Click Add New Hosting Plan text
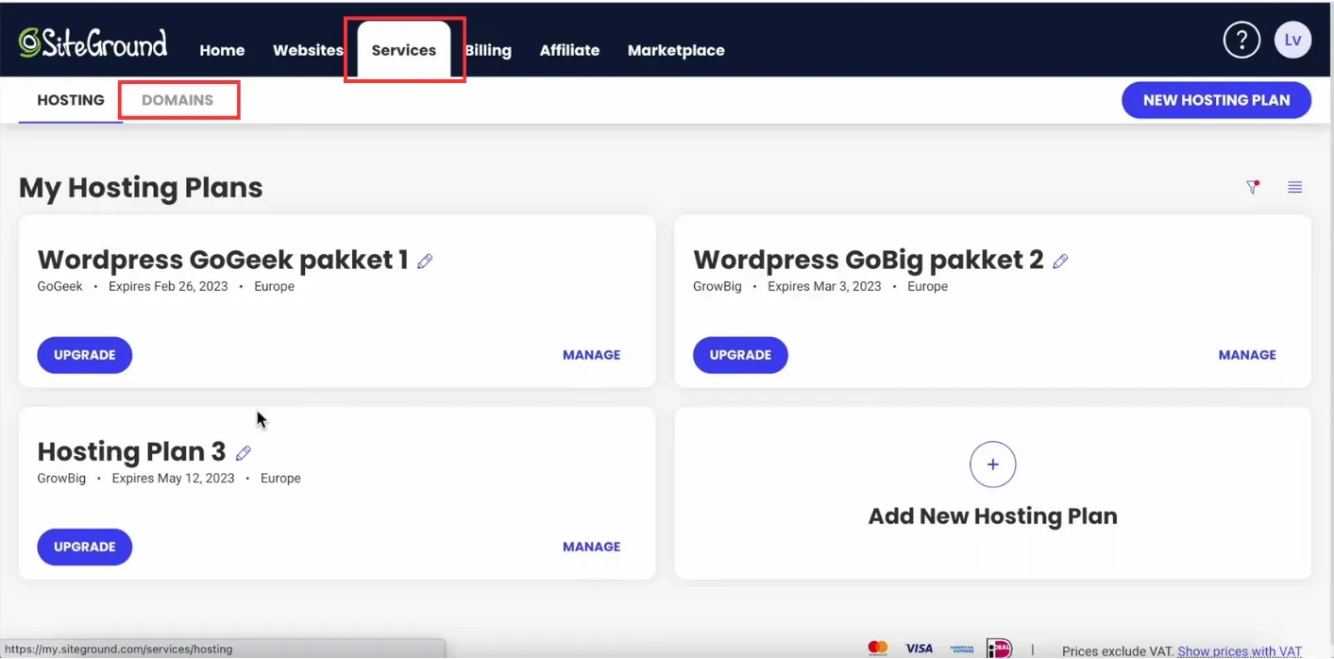1334x659 pixels. (992, 516)
